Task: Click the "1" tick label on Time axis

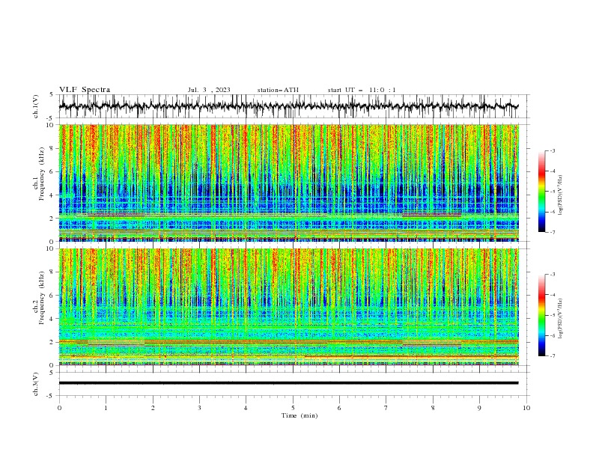Action: tap(106, 408)
